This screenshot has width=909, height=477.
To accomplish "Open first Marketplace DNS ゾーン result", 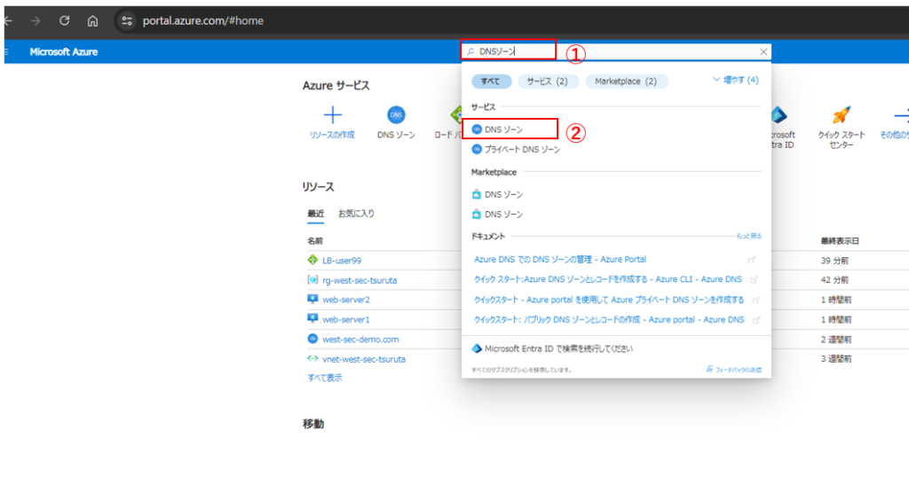I will pos(504,194).
